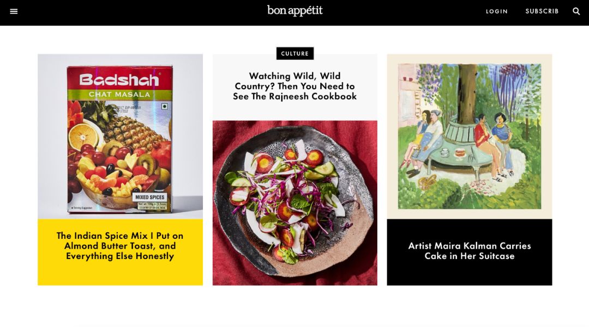Go home via bon appétit logo
This screenshot has height=327, width=589.
point(295,10)
